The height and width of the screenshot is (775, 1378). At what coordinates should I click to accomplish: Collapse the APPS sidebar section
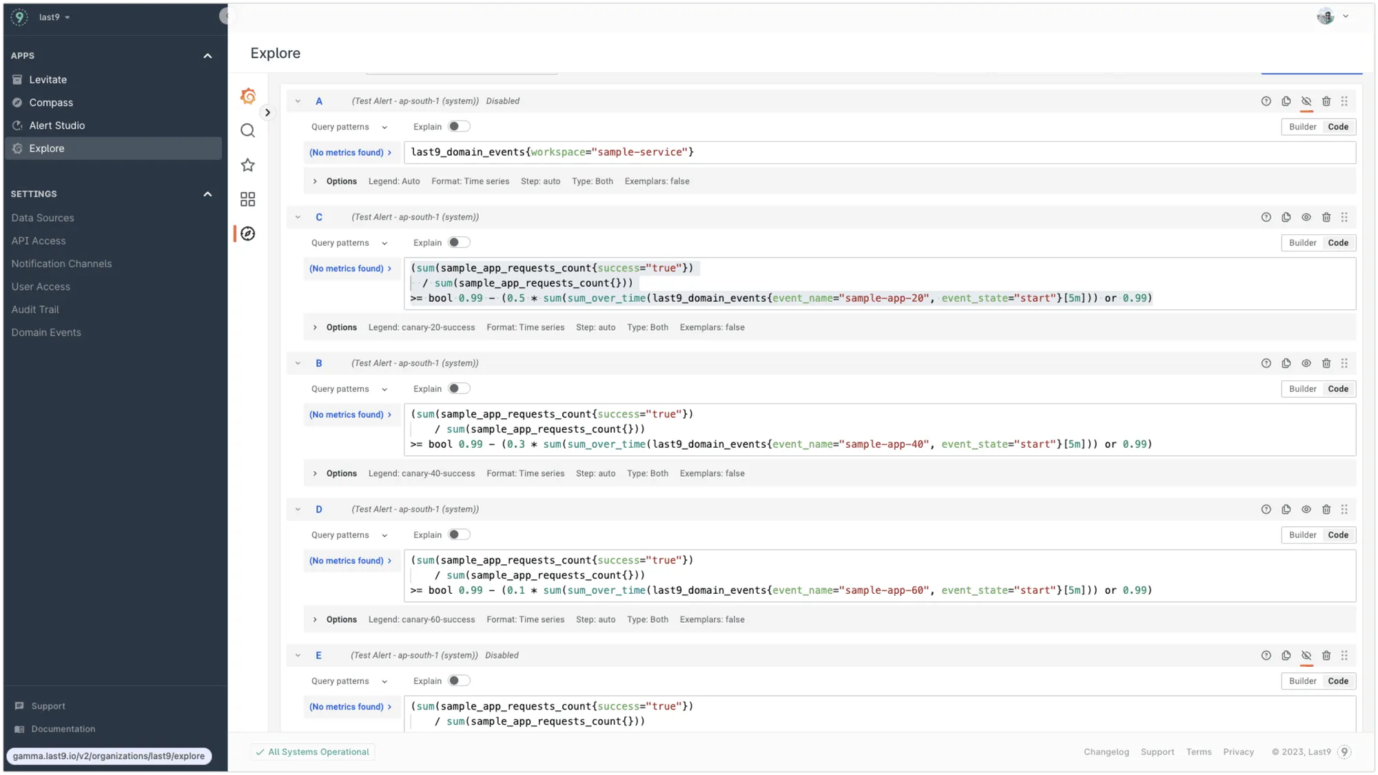point(207,56)
